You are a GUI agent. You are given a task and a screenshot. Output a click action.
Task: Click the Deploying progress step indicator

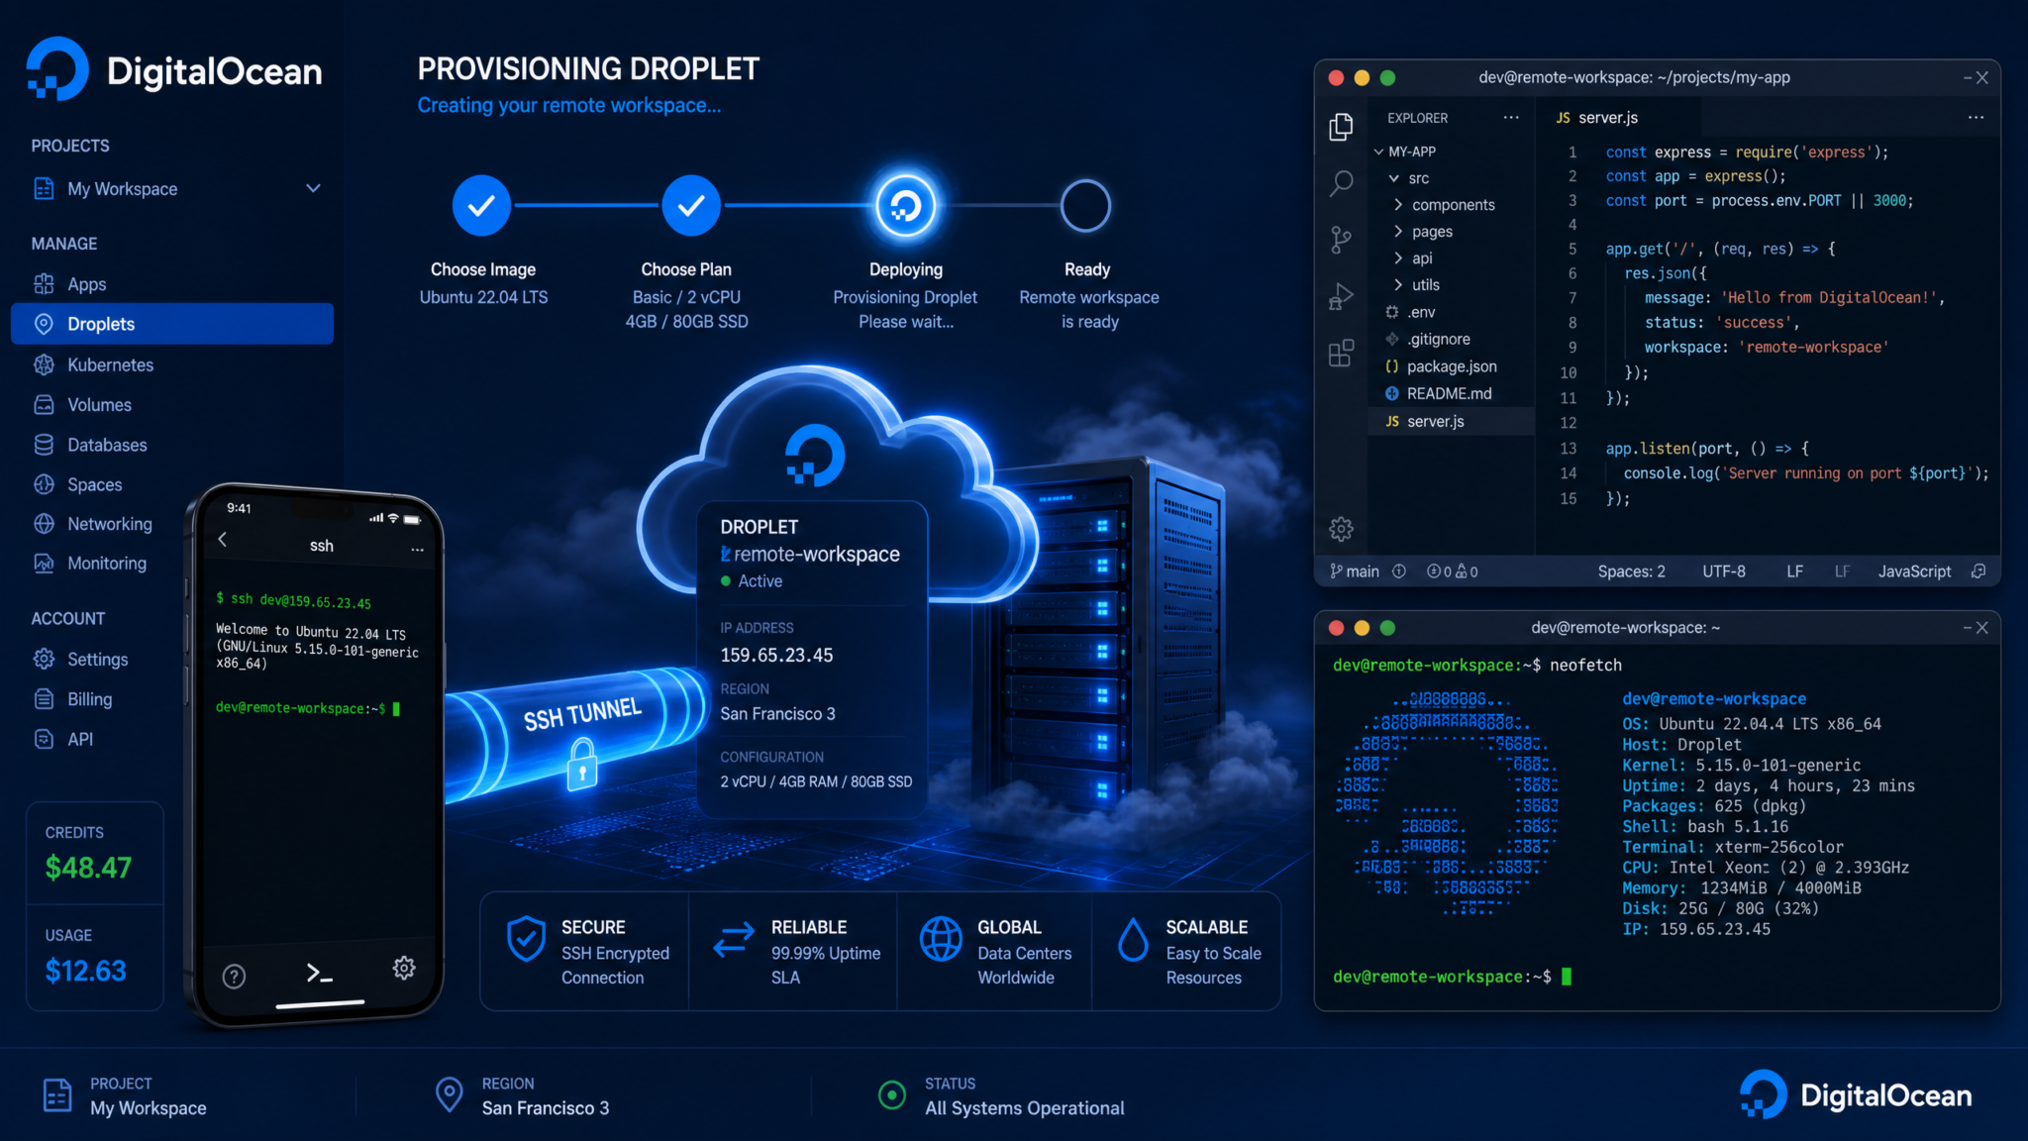tap(905, 205)
